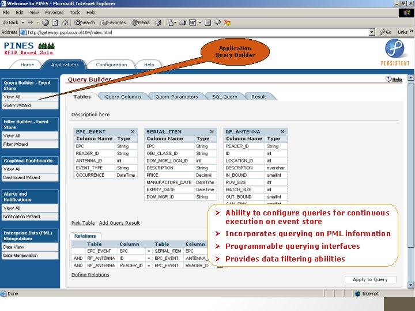Expand the Forward button history dropdown arrow
Image resolution: width=415 pixels, height=311 pixels.
37,22
